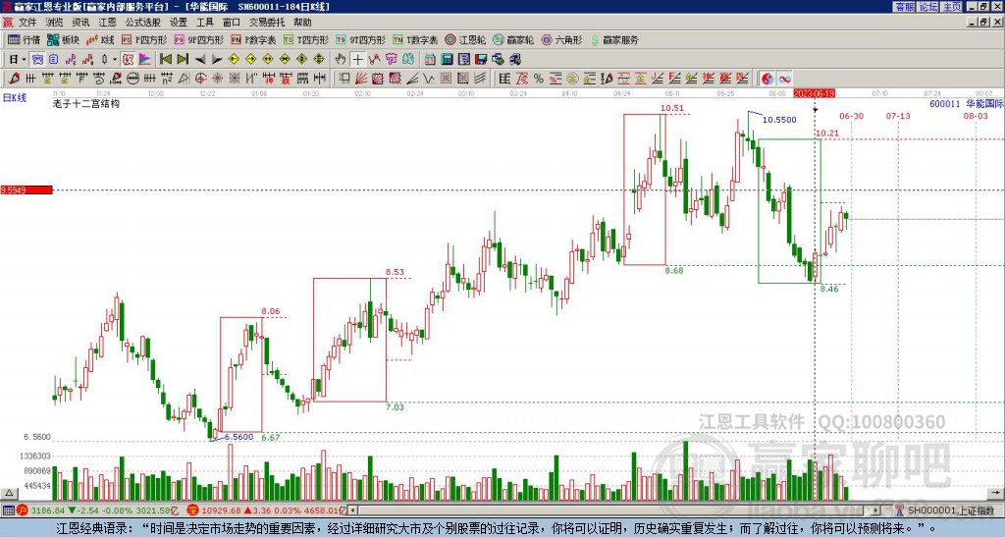Viewport: 1005px width, 538px height.
Task: Toggle the crosshair cursor tool
Action: click(x=357, y=60)
